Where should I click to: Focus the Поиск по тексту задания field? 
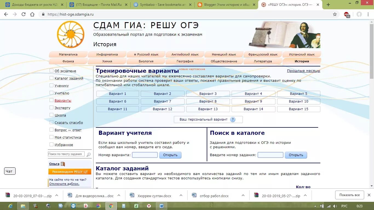66,154
